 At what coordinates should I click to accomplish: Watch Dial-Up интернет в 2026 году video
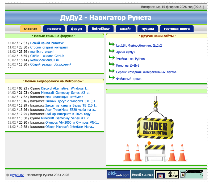68,114
